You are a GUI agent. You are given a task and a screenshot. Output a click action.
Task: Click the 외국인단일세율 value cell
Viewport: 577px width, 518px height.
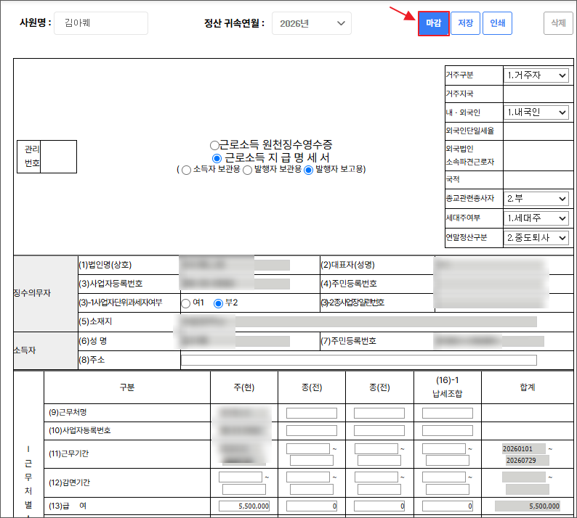[538, 131]
